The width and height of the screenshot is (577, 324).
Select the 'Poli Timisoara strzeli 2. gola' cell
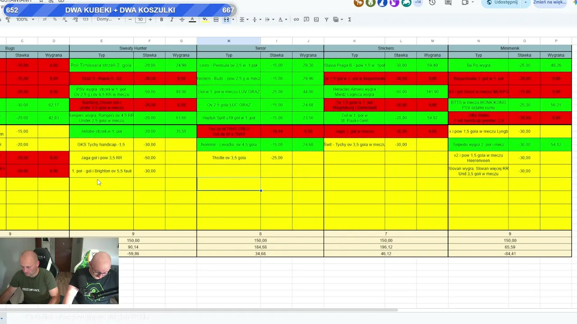coord(101,65)
